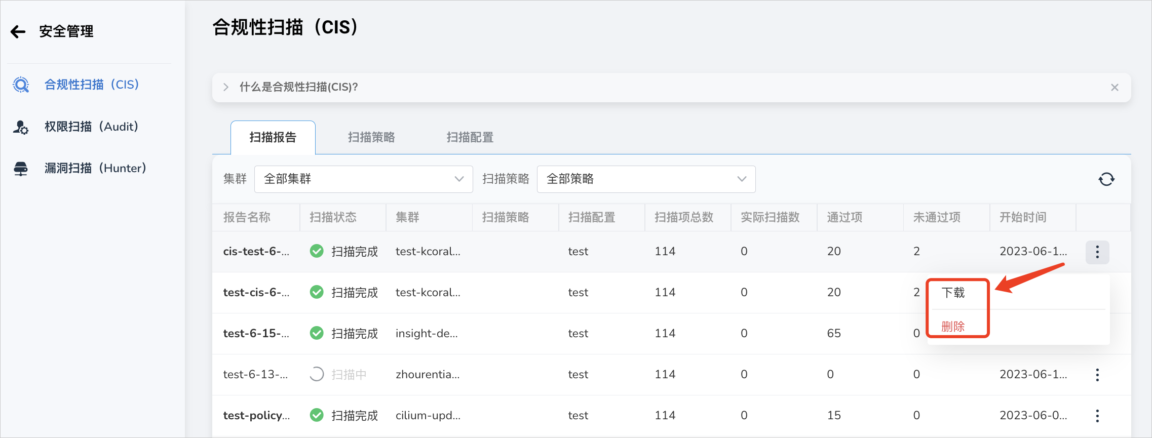Screen dimensions: 1152x438
Task: Click the 扫描状态 column header
Action: click(333, 217)
